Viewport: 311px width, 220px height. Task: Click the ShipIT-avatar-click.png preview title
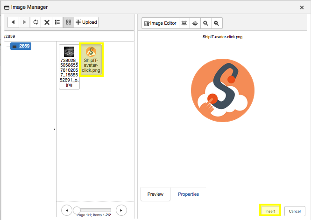click(222, 37)
